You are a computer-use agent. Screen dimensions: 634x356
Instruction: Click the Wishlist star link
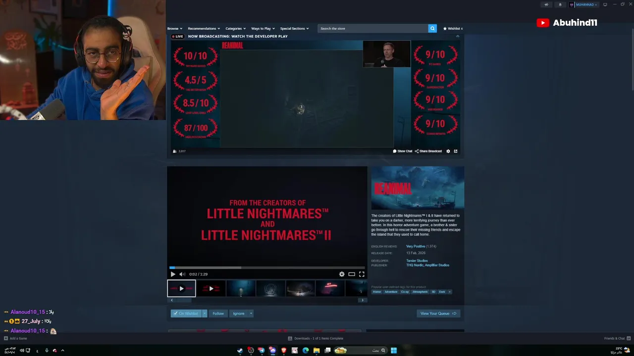click(x=453, y=29)
